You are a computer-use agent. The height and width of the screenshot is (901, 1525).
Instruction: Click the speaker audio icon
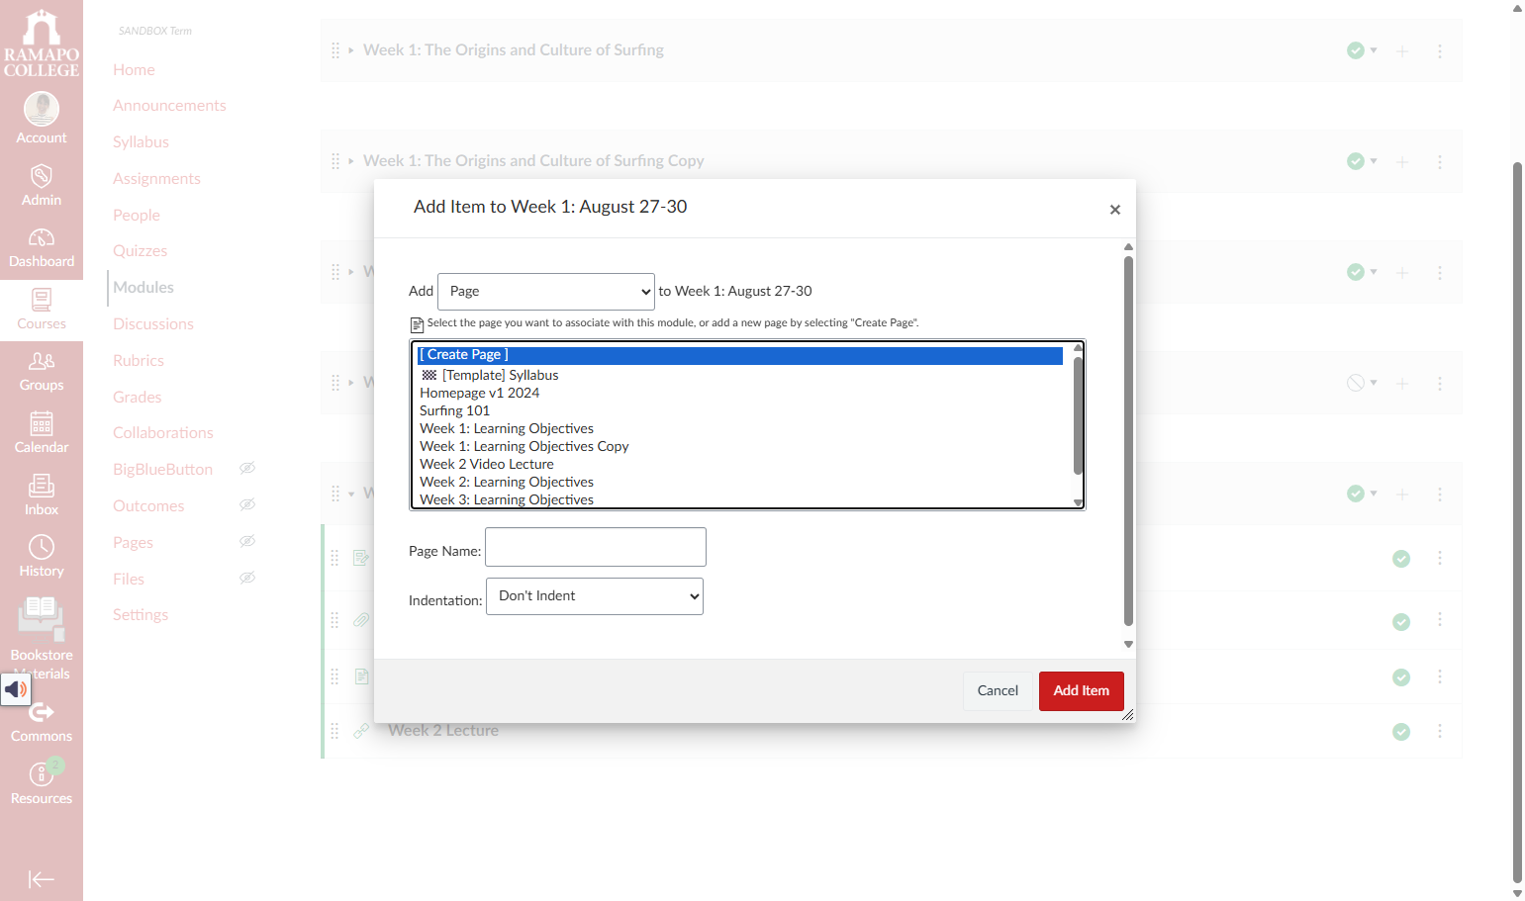tap(16, 689)
